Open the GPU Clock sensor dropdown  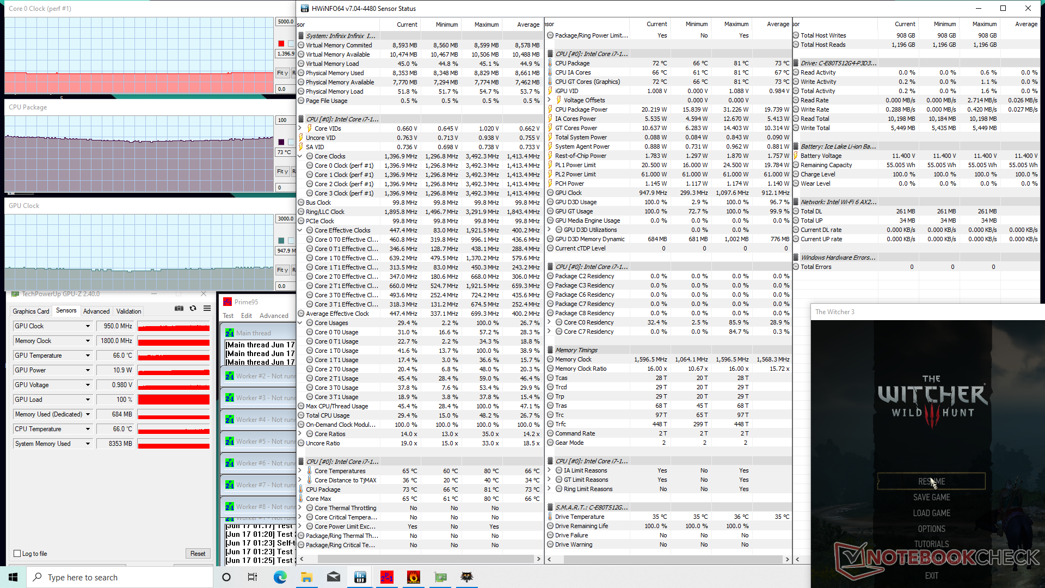88,326
